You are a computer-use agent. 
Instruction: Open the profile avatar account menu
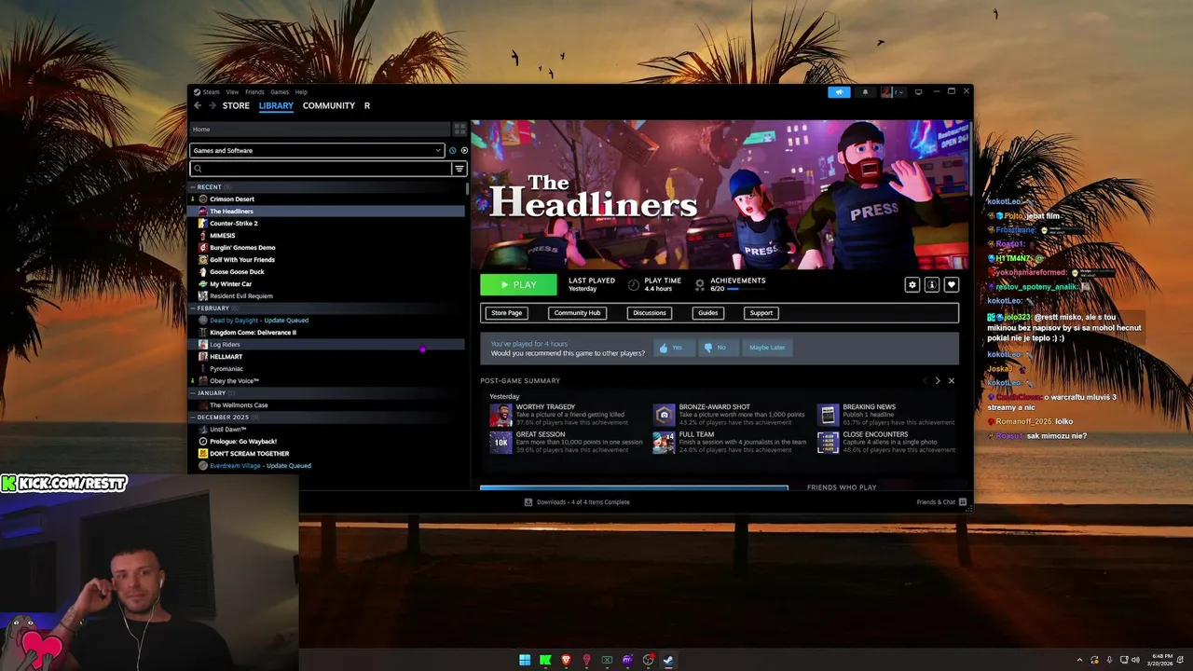[x=891, y=92]
